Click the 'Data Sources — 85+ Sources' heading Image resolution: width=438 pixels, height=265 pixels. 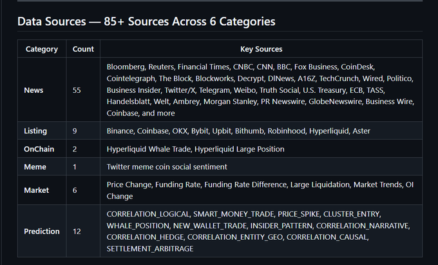[x=146, y=21]
